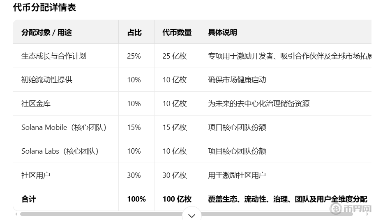Select the summary starting 覆盖生态、流动性
Image resolution: width=376 pixels, height=220 pixels.
(x=288, y=199)
